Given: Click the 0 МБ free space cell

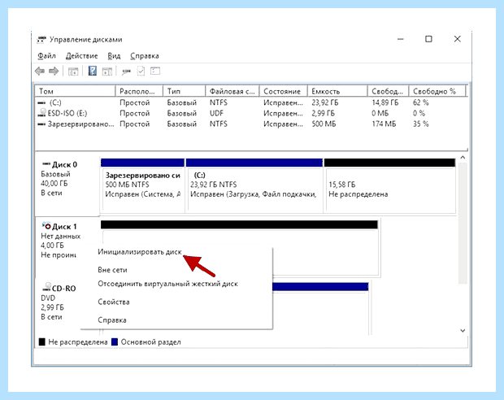Looking at the screenshot, I should (380, 113).
